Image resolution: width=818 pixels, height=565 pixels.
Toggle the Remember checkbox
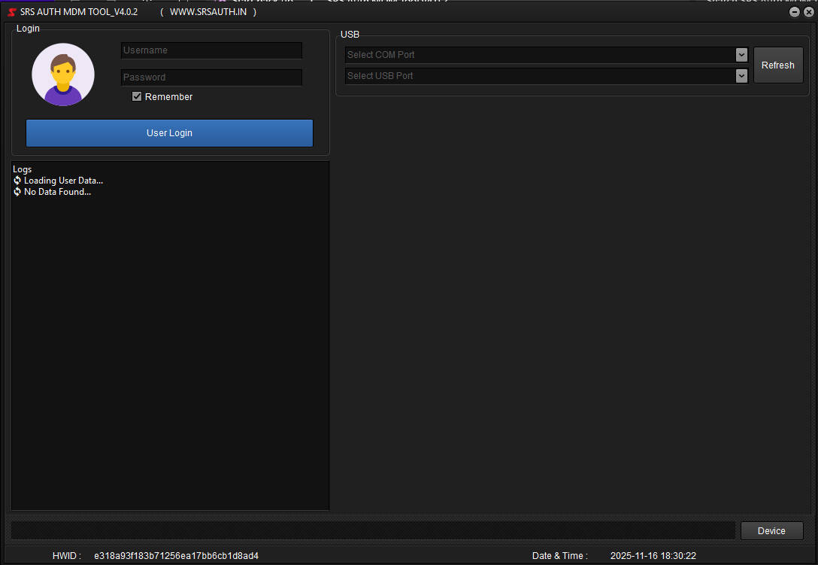click(x=137, y=96)
